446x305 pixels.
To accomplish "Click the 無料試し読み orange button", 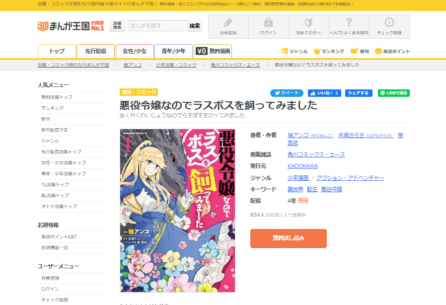I will [x=288, y=238].
